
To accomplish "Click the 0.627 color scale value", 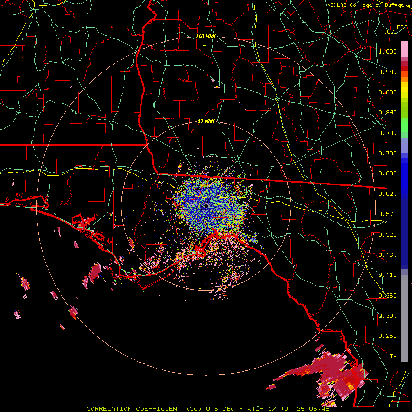I will (388, 194).
